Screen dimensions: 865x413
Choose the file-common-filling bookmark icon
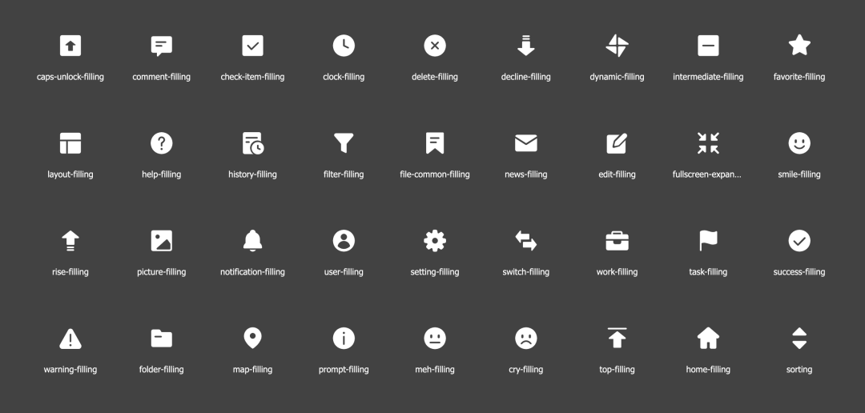(435, 142)
